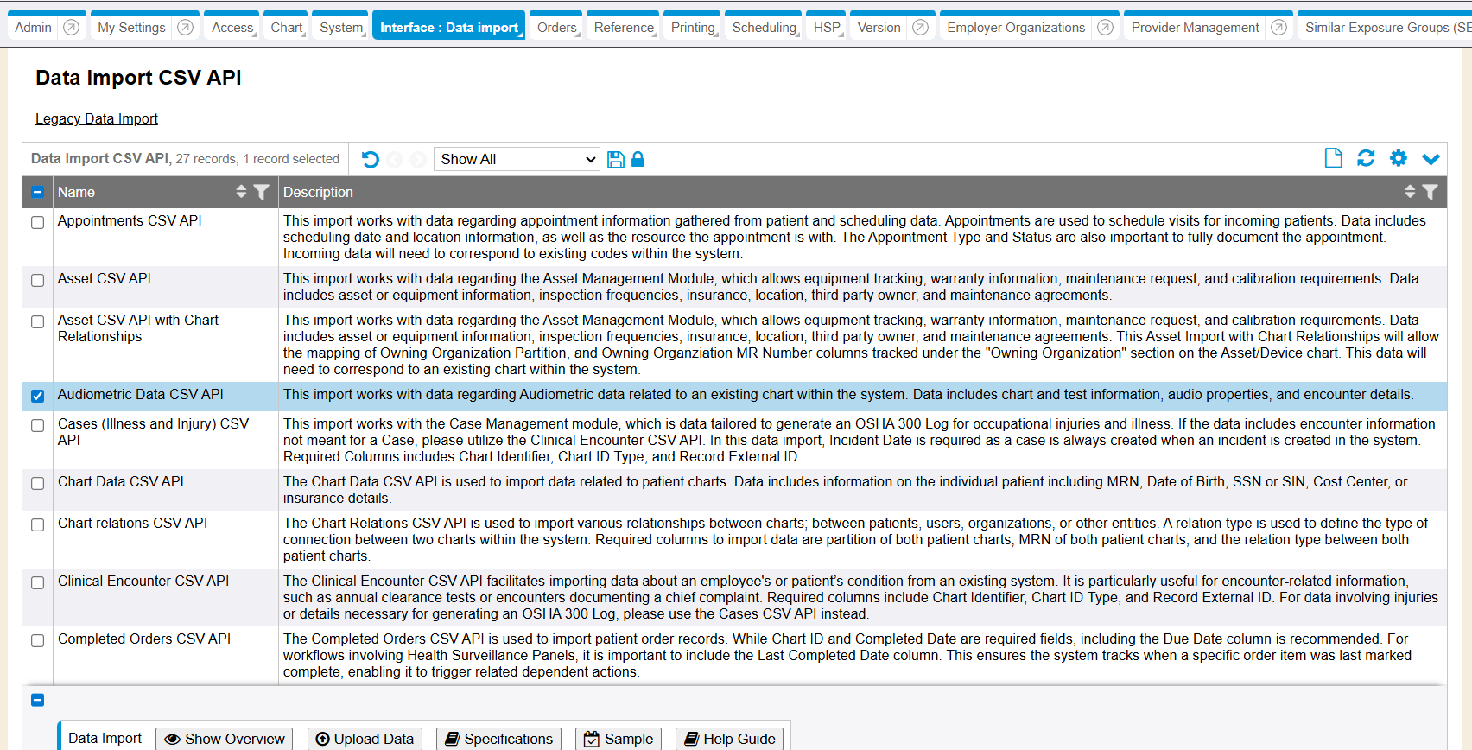Screen dimensions: 1472x750
Task: Filter the Name column
Action: click(262, 192)
